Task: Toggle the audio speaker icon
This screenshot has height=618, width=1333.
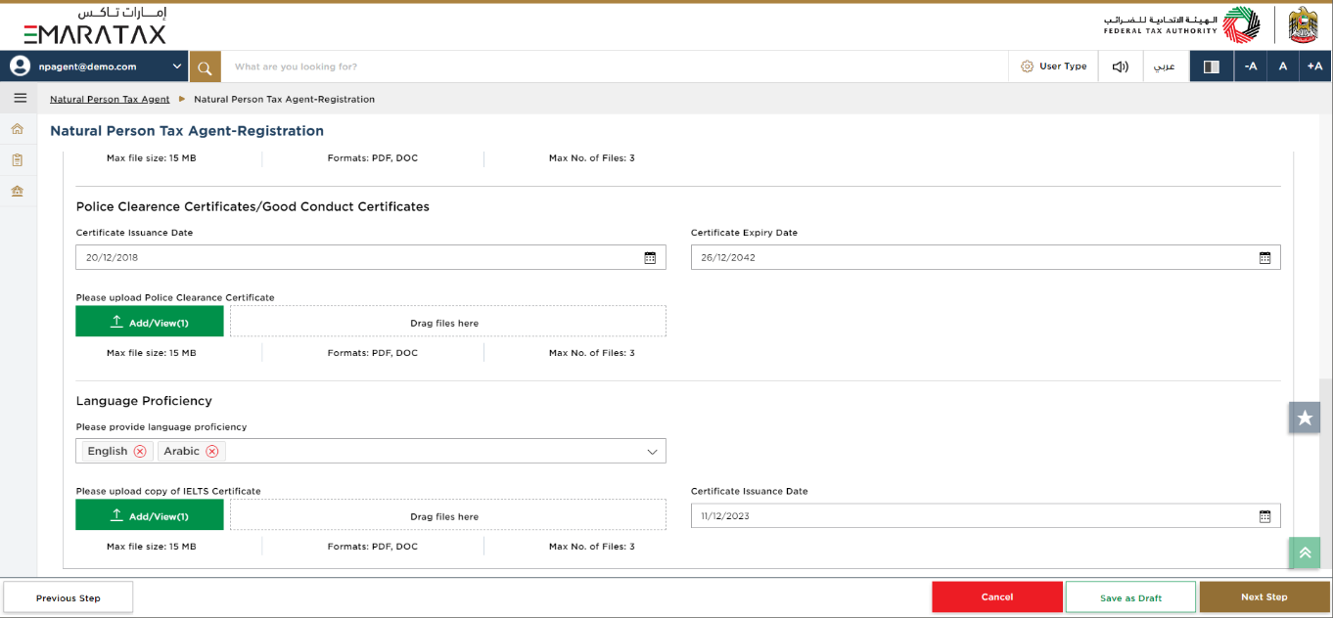Action: click(x=1121, y=66)
